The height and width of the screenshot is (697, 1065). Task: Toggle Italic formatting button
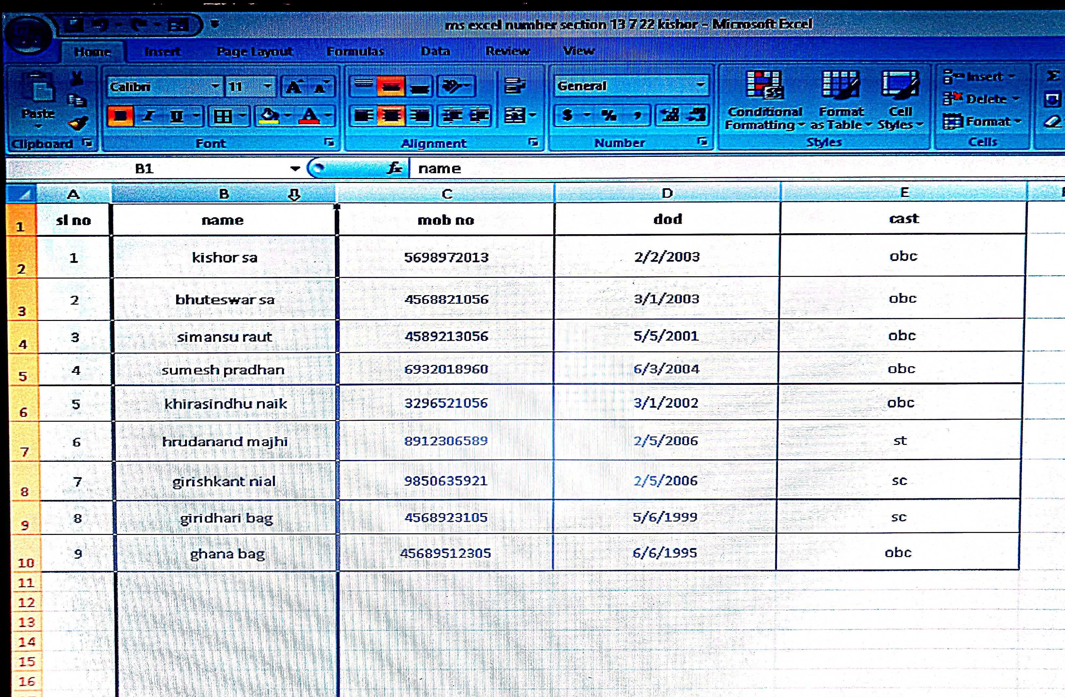148,116
